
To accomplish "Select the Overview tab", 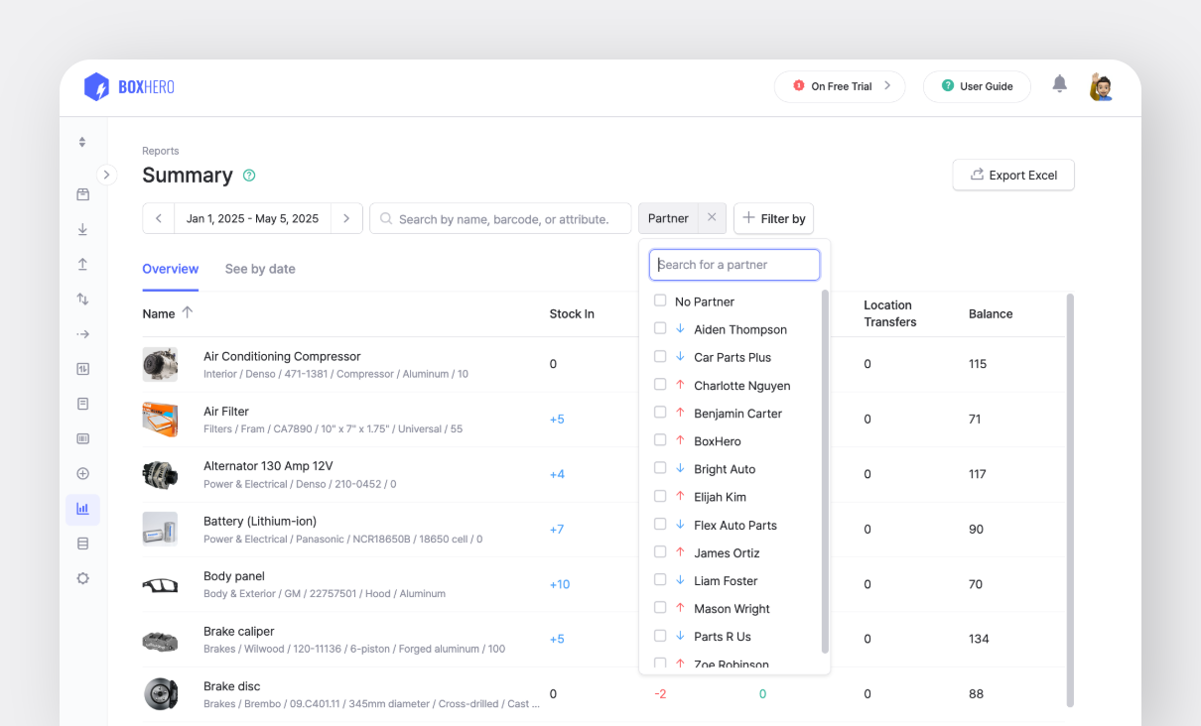I will 170,269.
